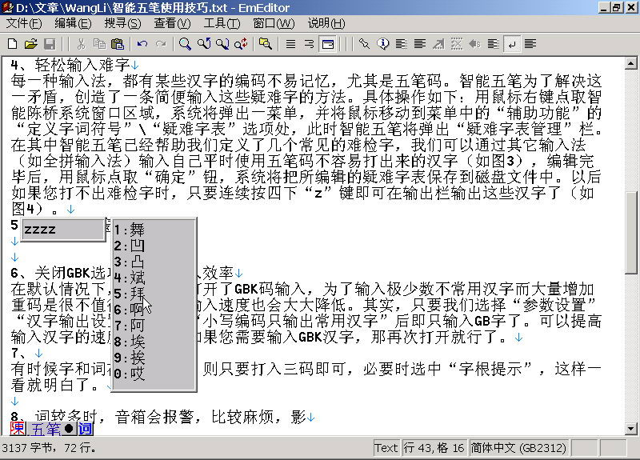Click the grey left-arrow toolbar icon

475,44
